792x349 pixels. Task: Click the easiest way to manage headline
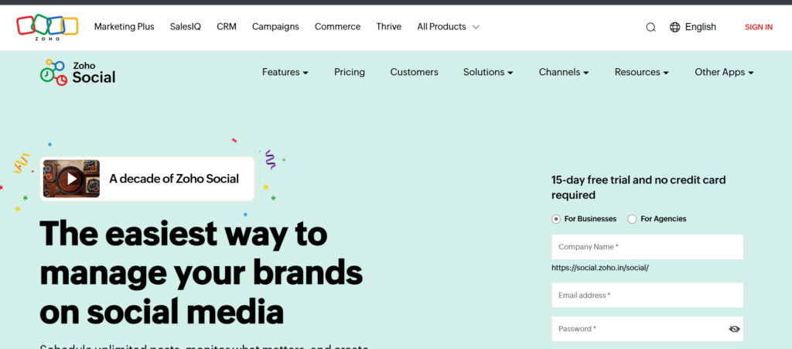(201, 273)
